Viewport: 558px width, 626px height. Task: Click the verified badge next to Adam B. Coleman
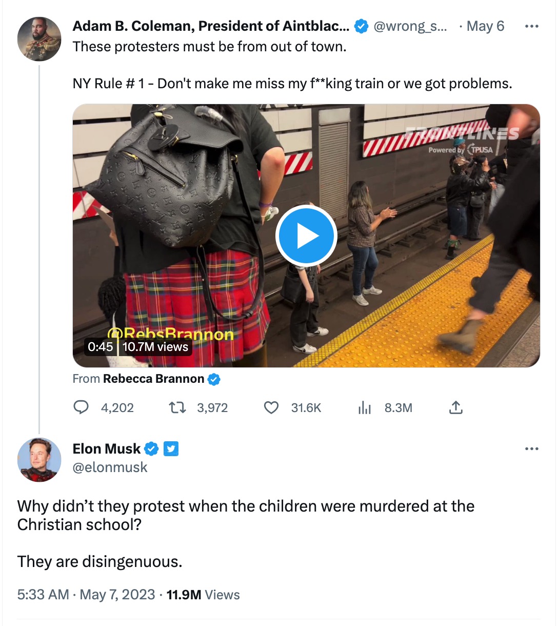pyautogui.click(x=362, y=26)
